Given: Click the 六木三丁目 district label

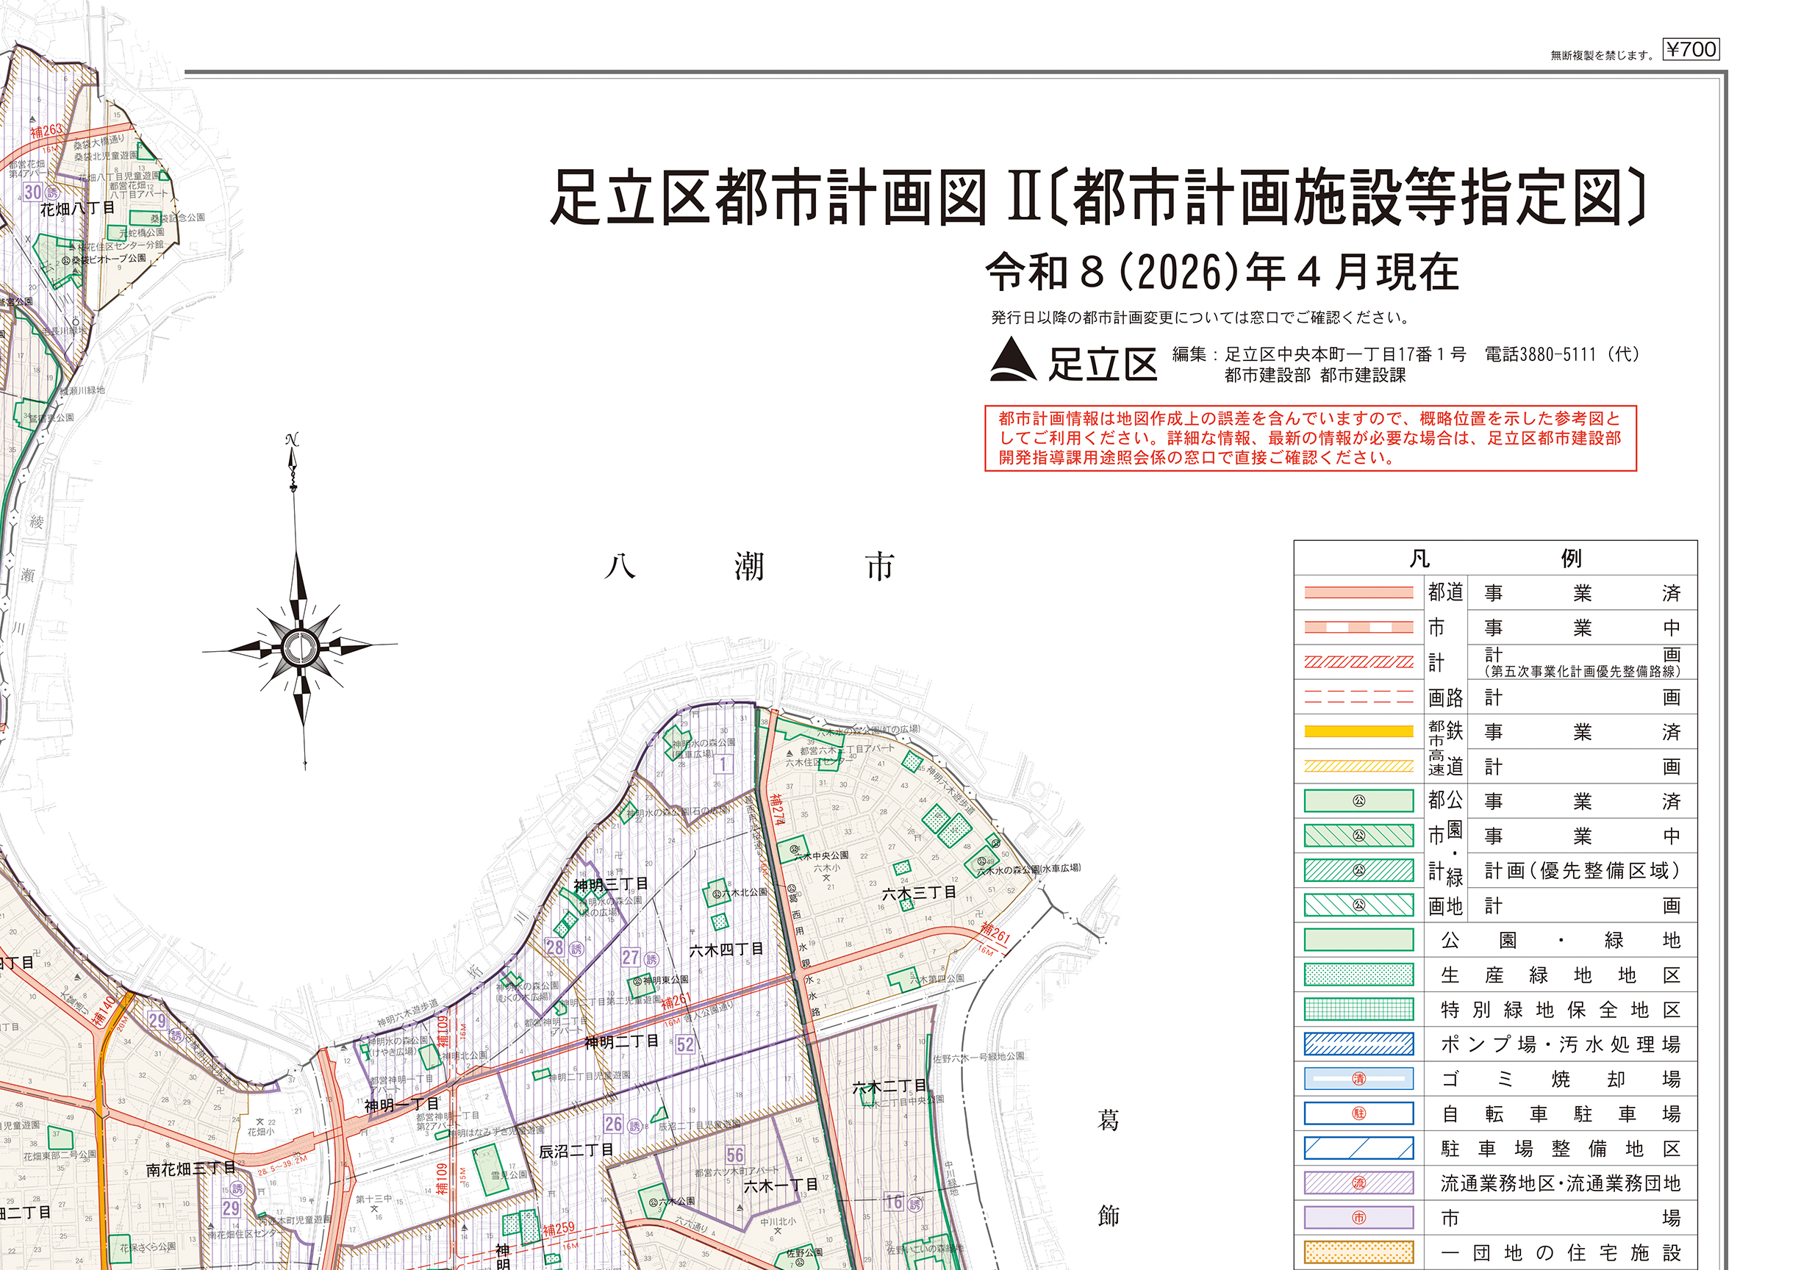Looking at the screenshot, I should 919,893.
